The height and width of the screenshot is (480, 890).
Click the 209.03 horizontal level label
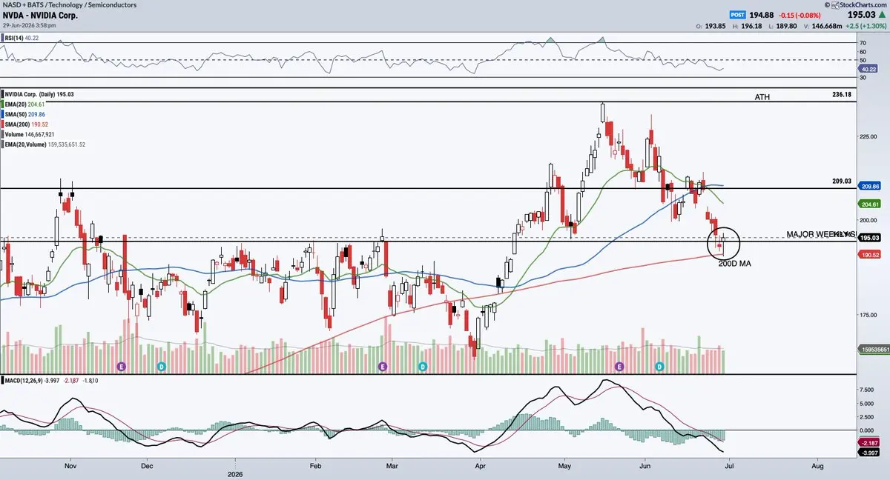pyautogui.click(x=841, y=181)
